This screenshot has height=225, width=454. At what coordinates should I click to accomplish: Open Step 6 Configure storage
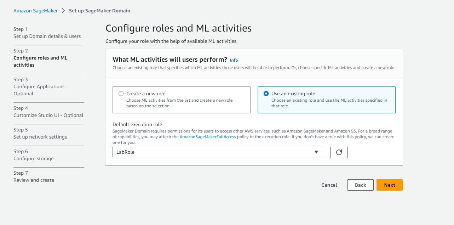(x=34, y=155)
